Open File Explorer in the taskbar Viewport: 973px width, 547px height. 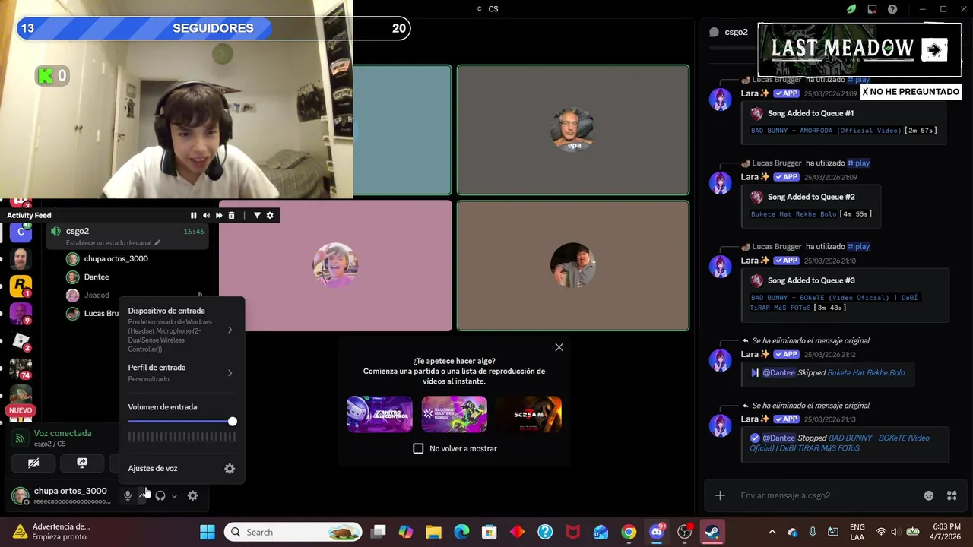[433, 532]
